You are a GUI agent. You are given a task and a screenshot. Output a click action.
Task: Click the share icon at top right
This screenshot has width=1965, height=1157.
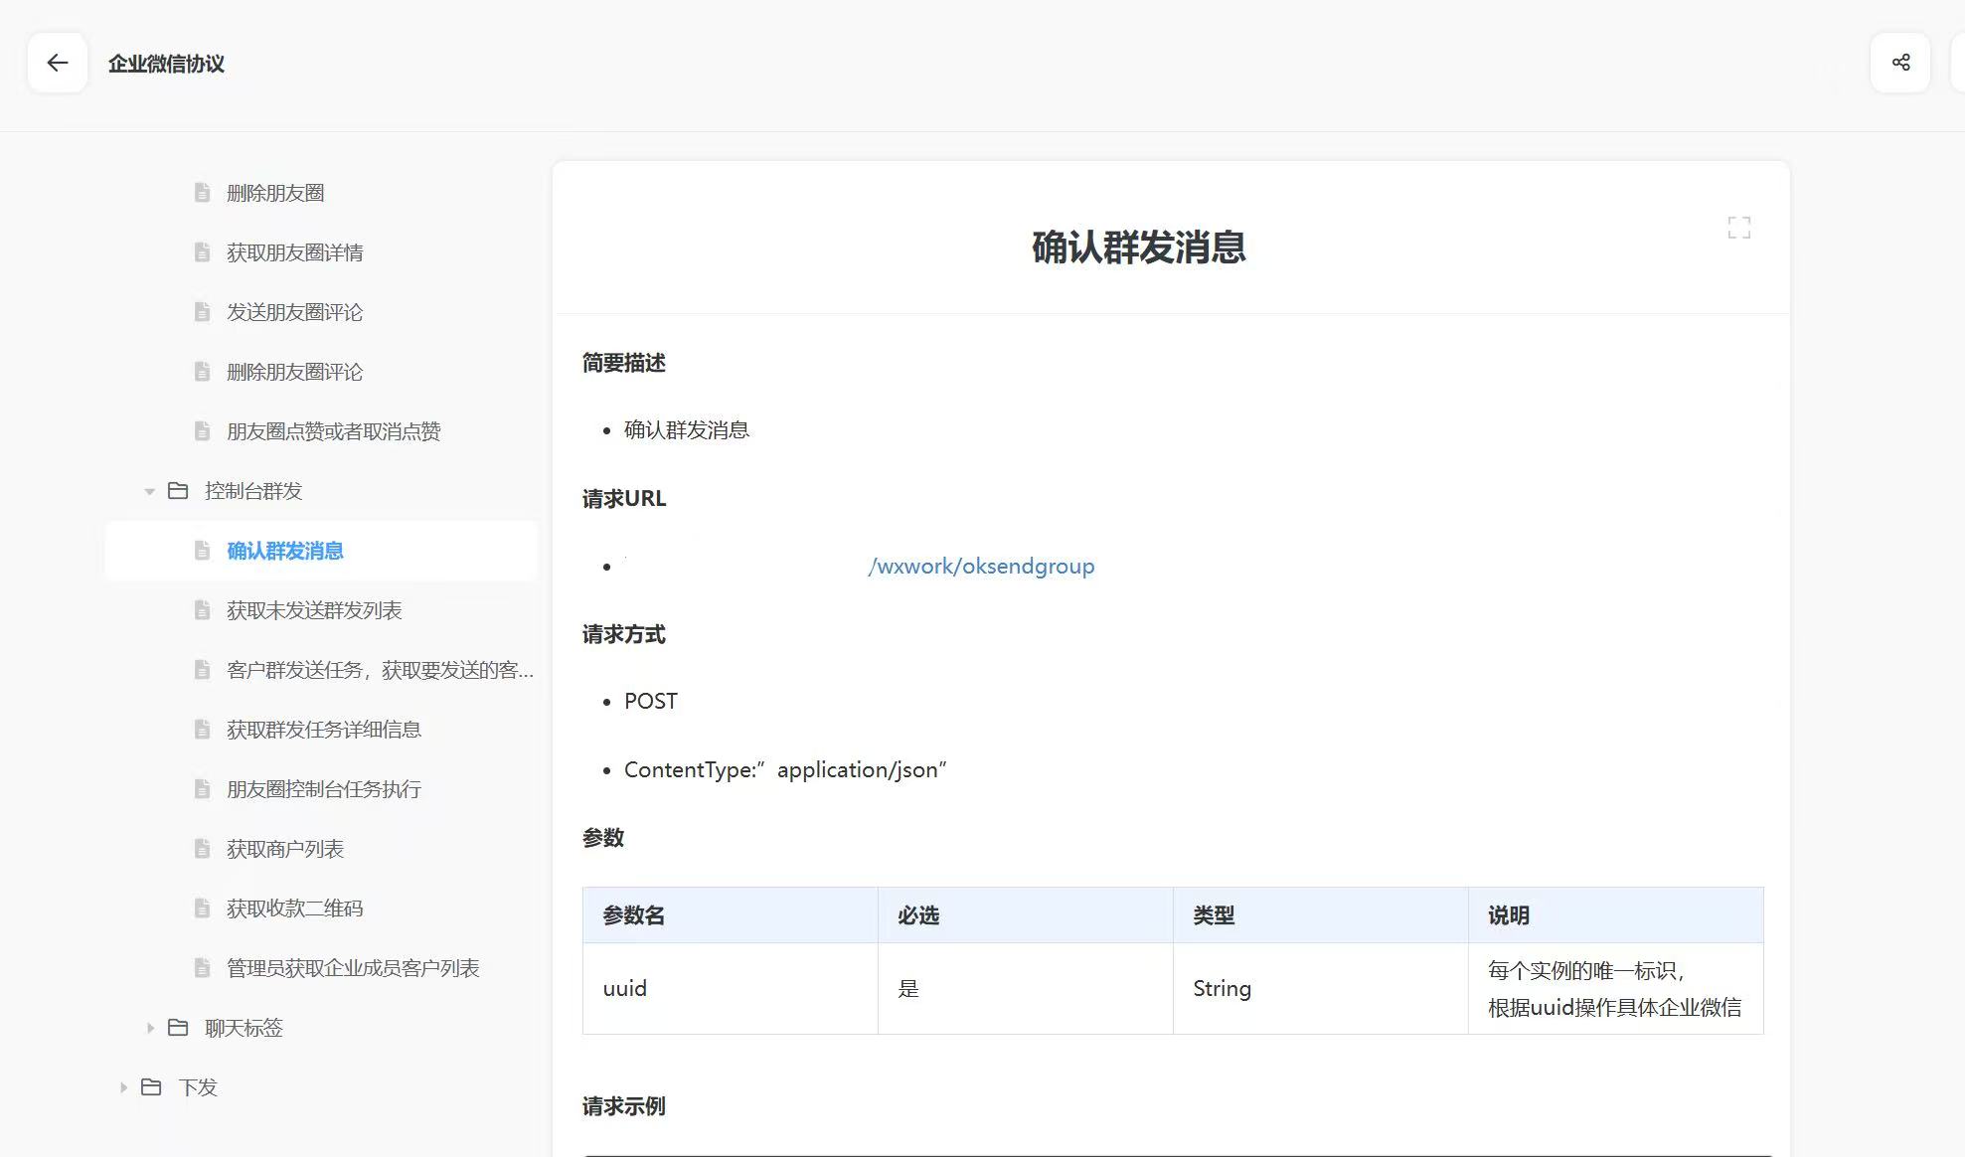pyautogui.click(x=1900, y=63)
